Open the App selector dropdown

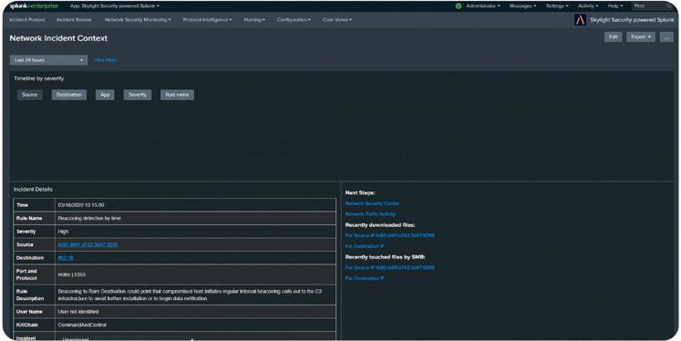click(115, 6)
